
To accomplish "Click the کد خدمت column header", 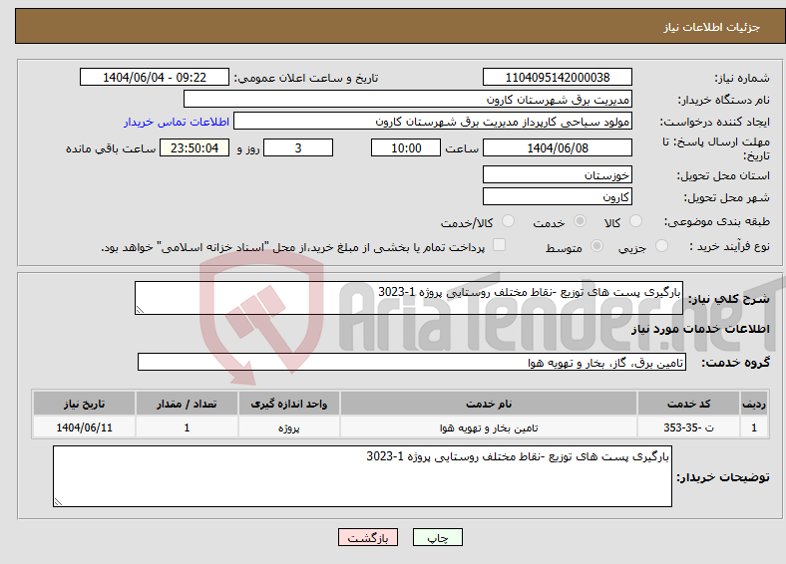I will point(689,404).
